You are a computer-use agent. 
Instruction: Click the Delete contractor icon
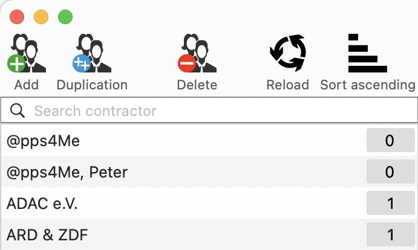(x=197, y=53)
